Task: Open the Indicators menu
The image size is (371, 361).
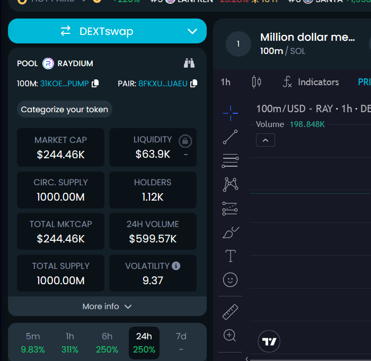Action: pos(311,82)
